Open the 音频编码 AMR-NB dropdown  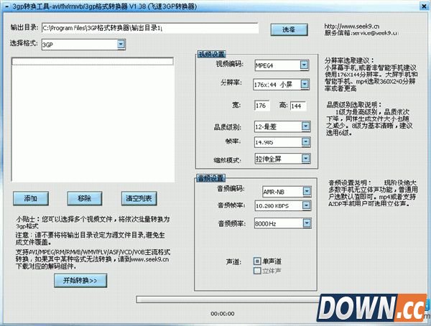tap(307, 191)
